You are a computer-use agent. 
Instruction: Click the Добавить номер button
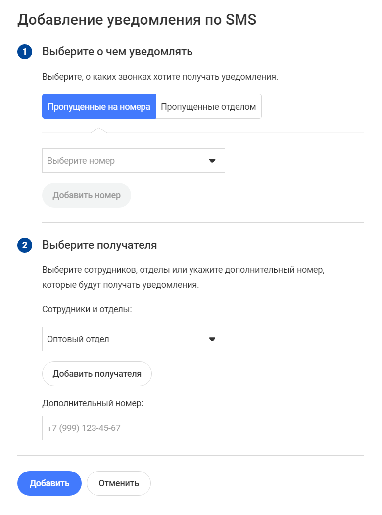tap(87, 195)
